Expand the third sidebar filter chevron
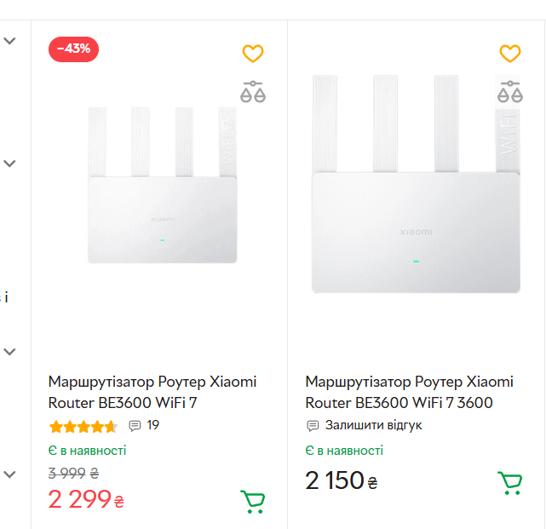Screen dimensions: 546x529 (10, 351)
